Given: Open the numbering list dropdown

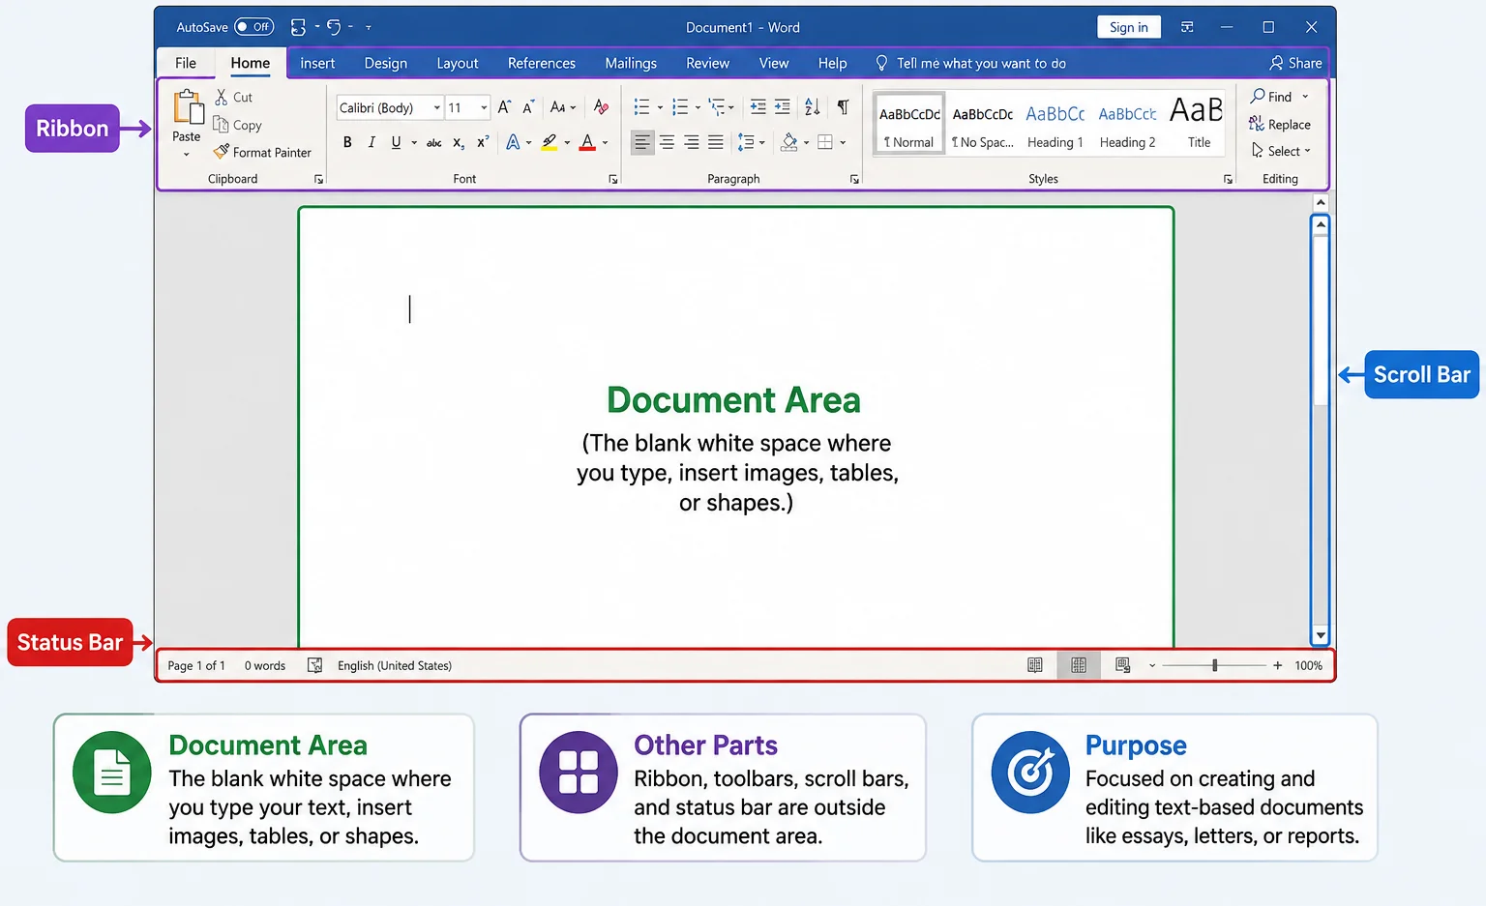Looking at the screenshot, I should (x=698, y=108).
